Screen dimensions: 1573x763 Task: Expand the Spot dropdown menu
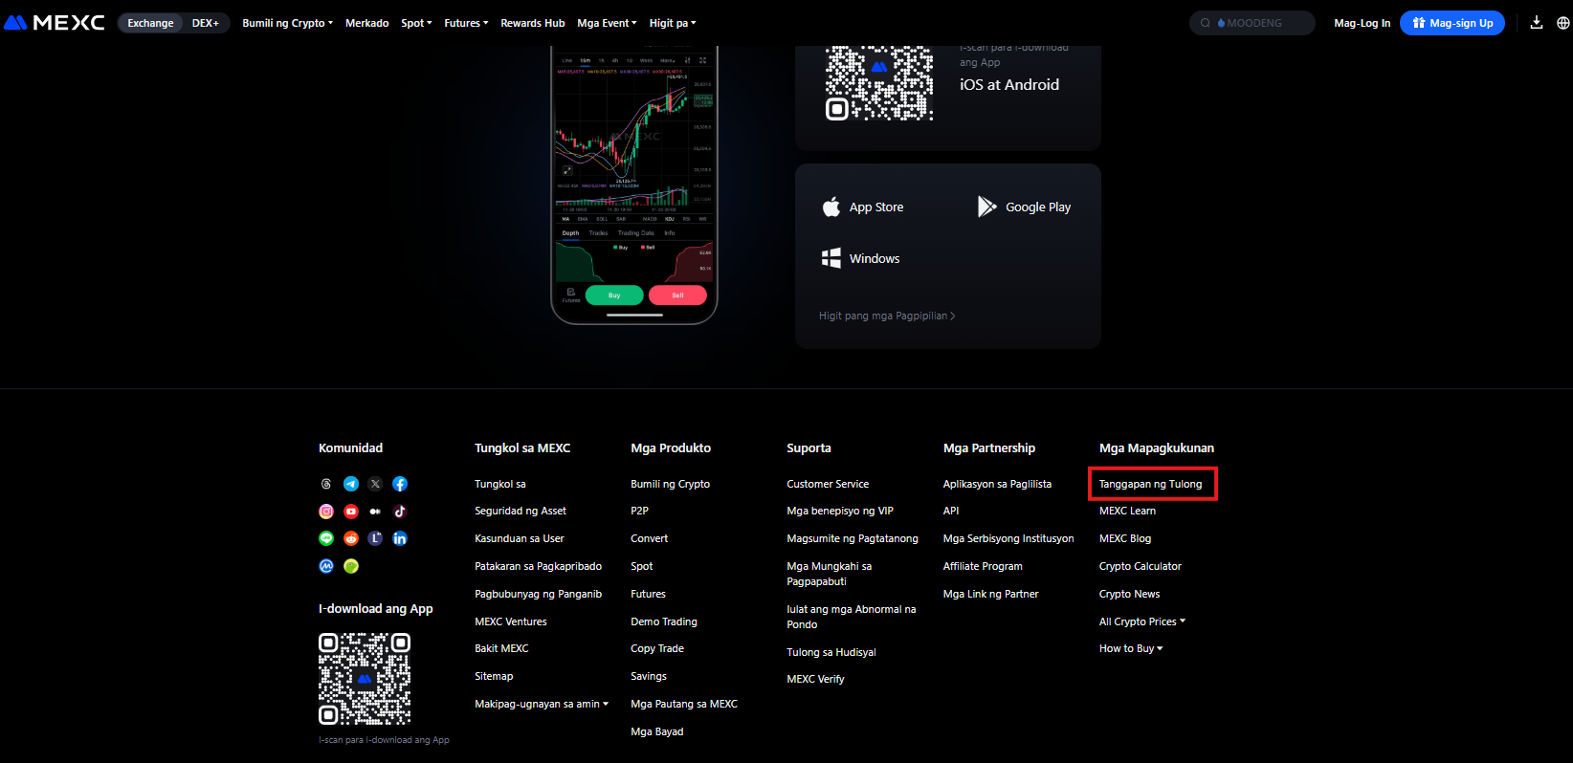coord(416,23)
